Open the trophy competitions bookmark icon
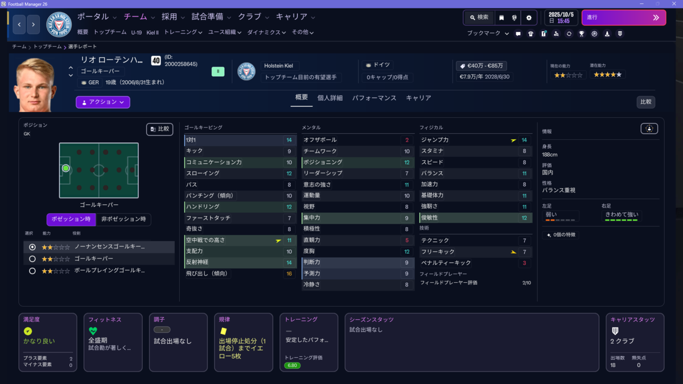This screenshot has height=384, width=683. pyautogui.click(x=581, y=34)
